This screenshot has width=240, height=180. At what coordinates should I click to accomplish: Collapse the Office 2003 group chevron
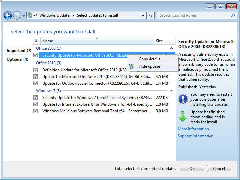(x=172, y=48)
